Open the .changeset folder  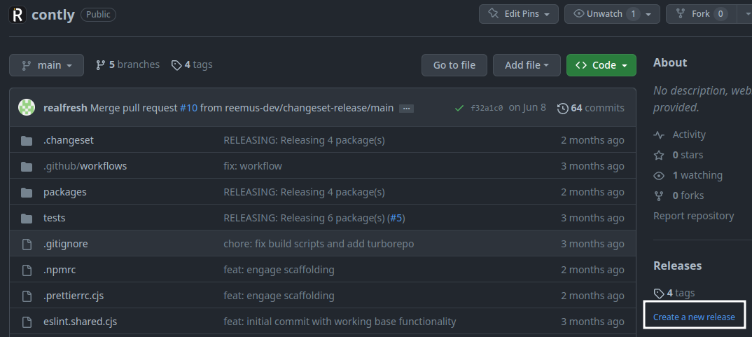[69, 140]
